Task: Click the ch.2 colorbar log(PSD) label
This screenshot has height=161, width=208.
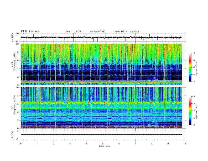Action: pos(197,112)
